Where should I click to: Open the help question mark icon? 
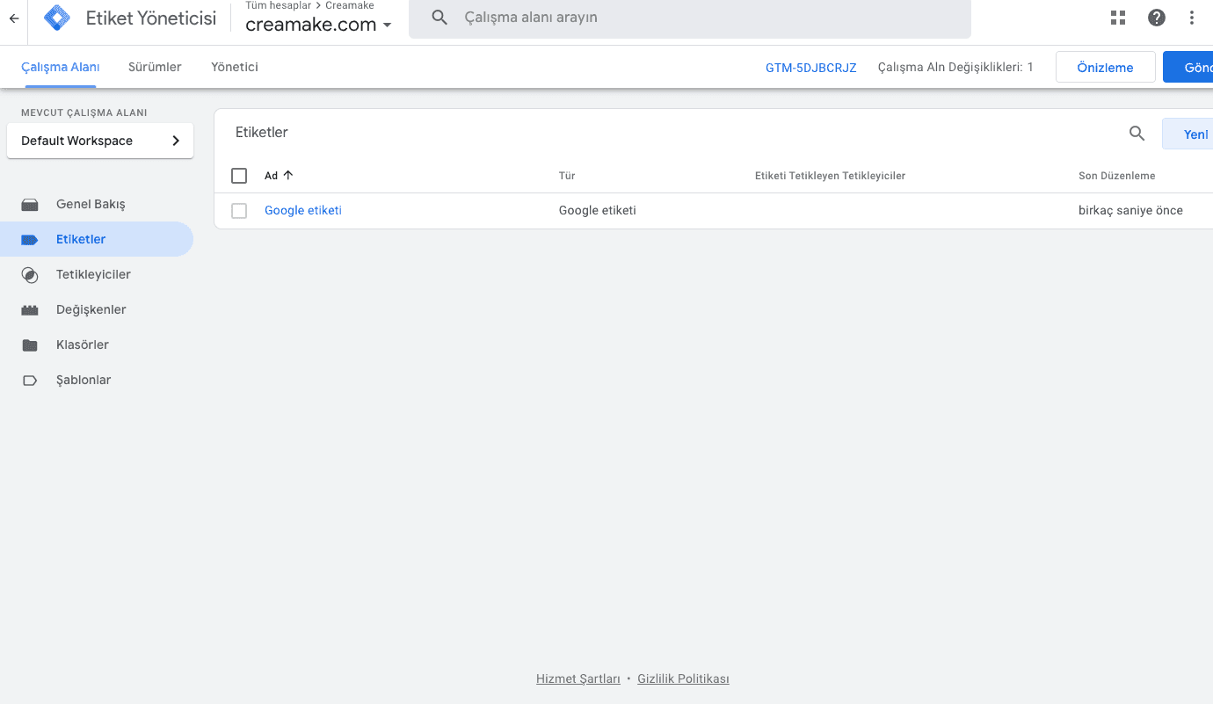coord(1157,18)
